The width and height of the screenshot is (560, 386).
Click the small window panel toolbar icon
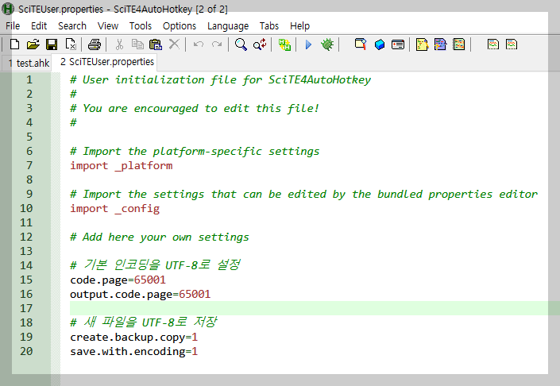[x=398, y=44]
